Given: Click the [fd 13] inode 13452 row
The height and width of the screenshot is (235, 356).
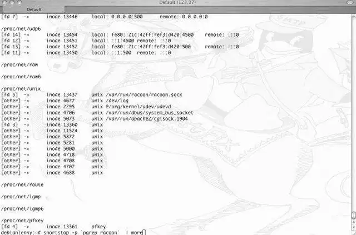Looking at the screenshot, I should point(120,47).
